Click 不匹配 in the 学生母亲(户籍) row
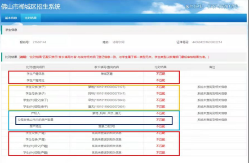The width and height of the screenshot is (249, 163). [160, 140]
